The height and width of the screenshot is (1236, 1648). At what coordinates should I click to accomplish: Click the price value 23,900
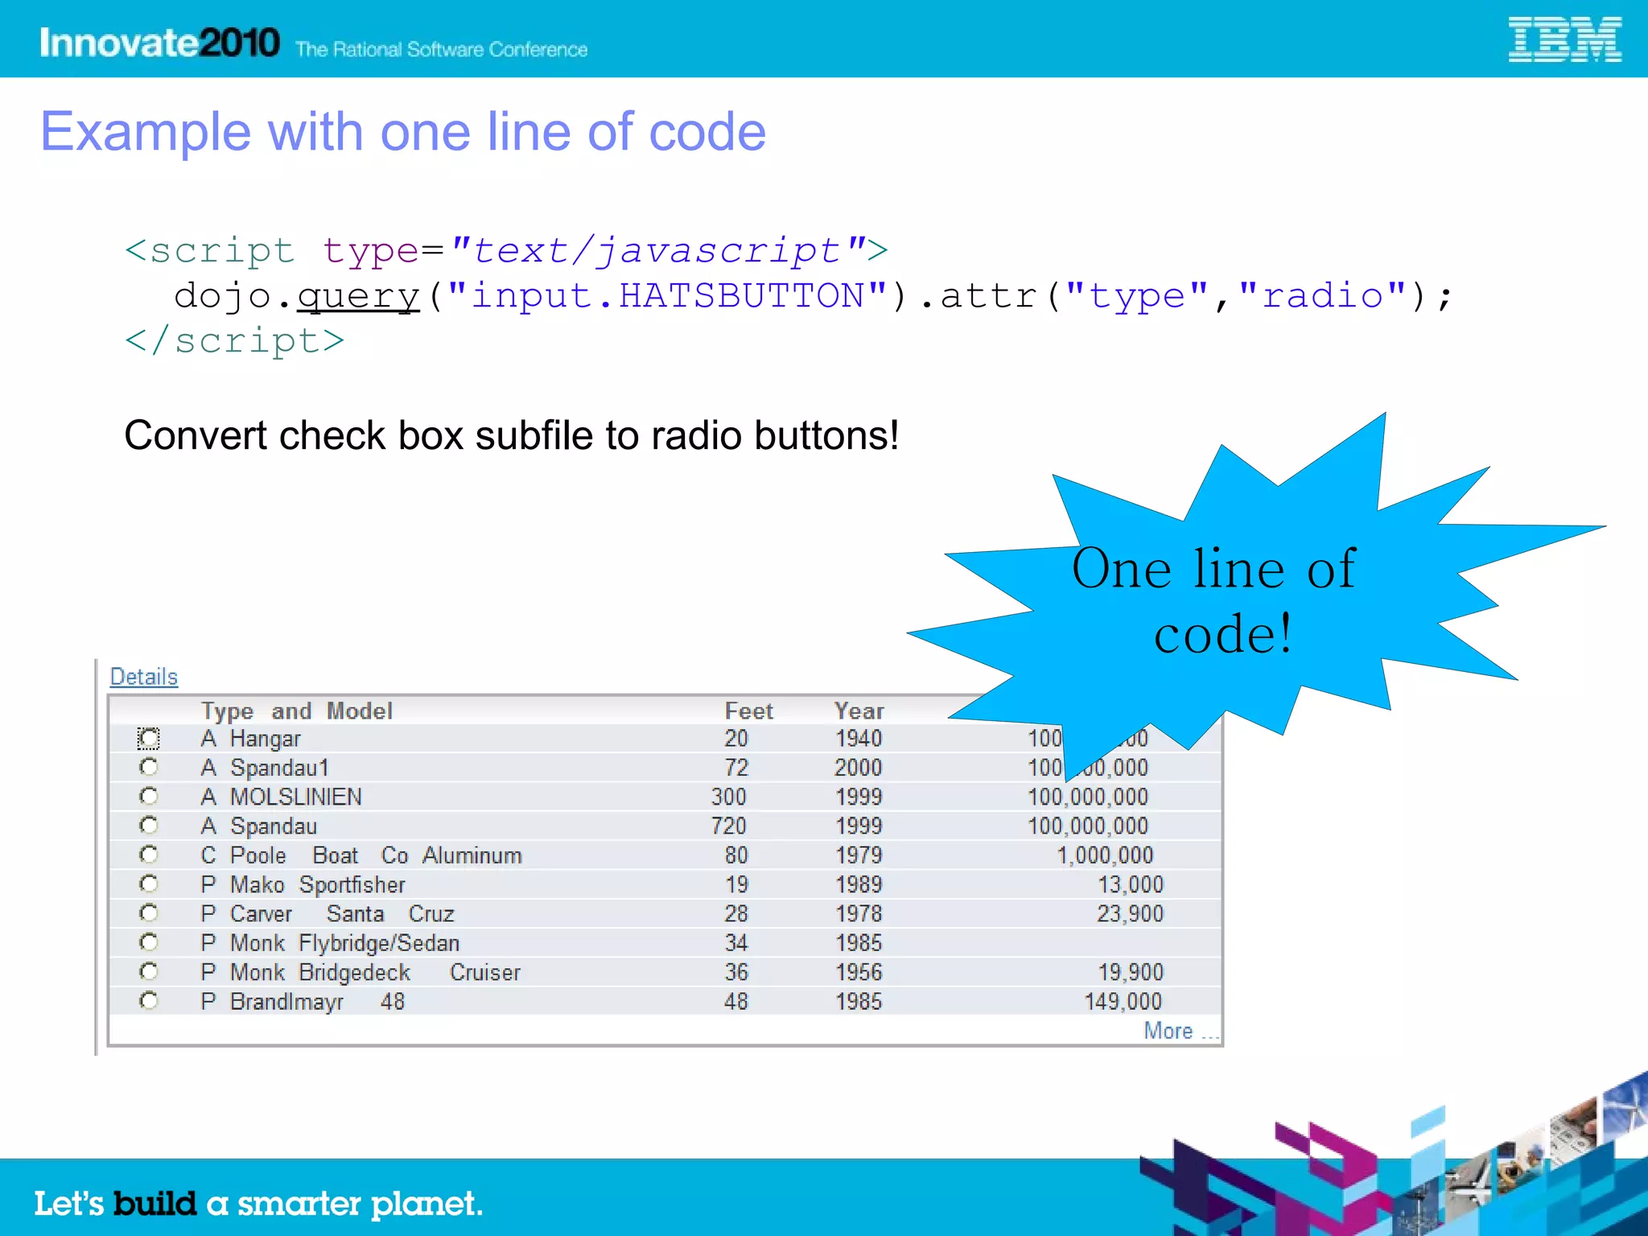[1130, 914]
